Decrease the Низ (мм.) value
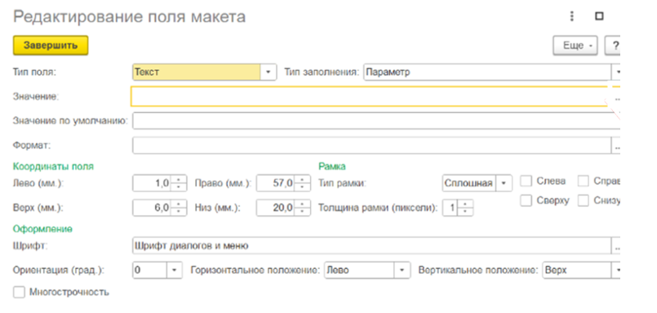The image size is (657, 313). point(303,212)
